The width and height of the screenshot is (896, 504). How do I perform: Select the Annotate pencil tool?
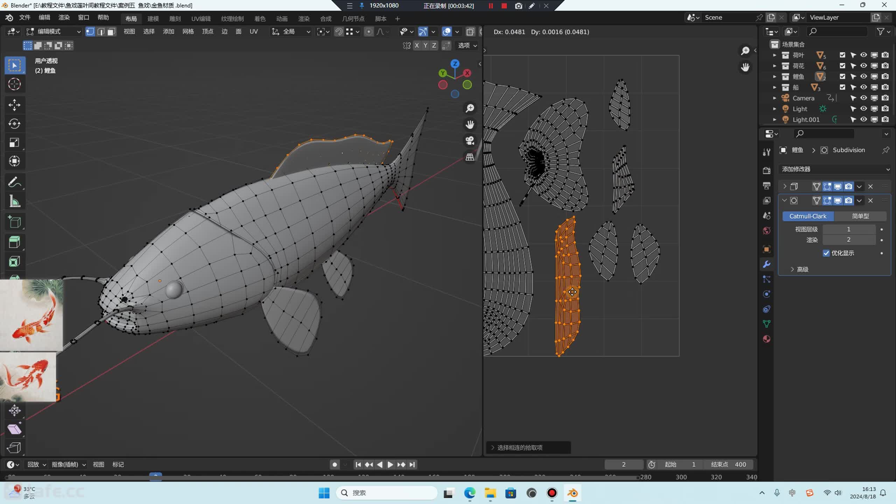click(x=14, y=182)
